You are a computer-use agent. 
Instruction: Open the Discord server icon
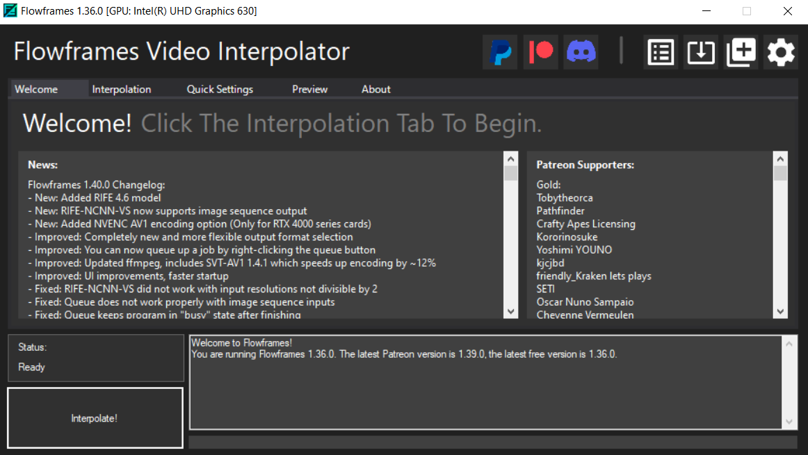point(581,52)
